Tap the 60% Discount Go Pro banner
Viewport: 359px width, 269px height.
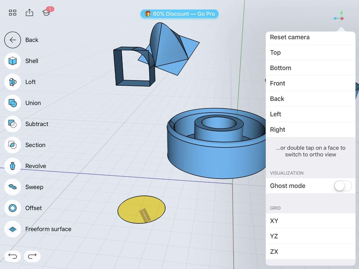179,14
